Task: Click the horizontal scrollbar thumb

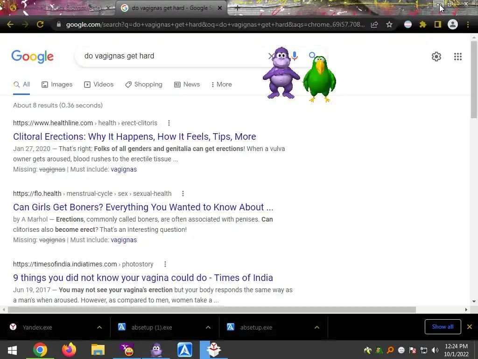Action: (212, 309)
